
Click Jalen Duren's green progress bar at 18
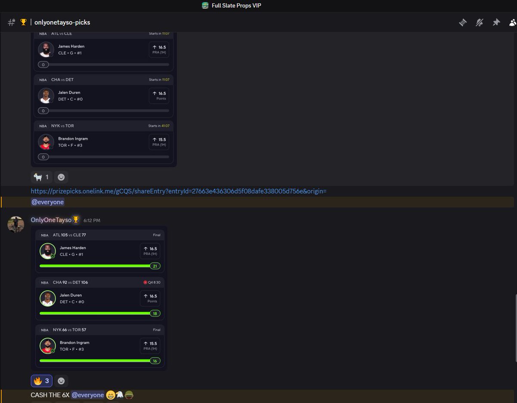coord(100,313)
